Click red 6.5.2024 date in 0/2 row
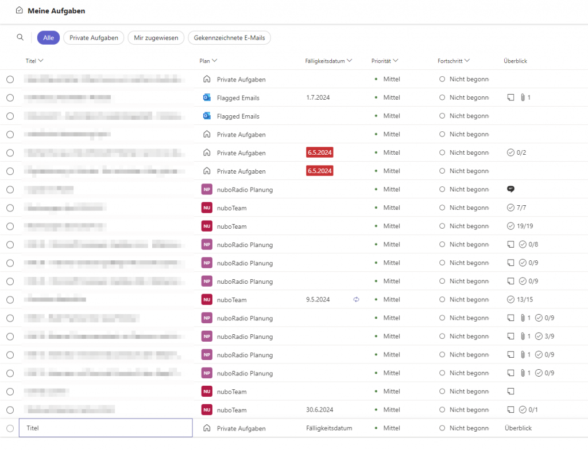This screenshot has width=588, height=450. click(319, 152)
